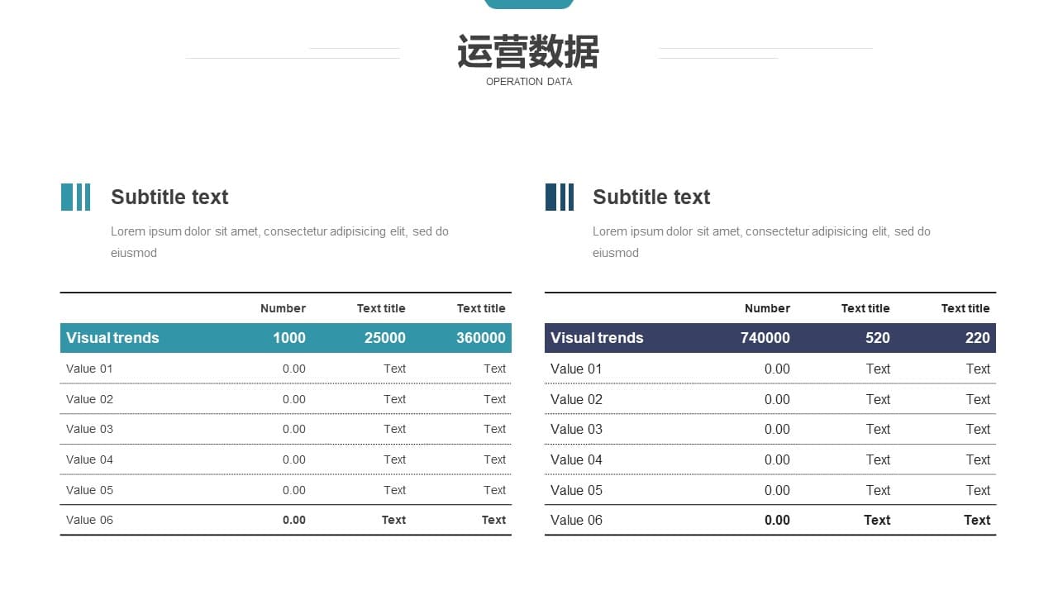Select Visual trends in the navy row
Screen dimensions: 1058x595
(597, 338)
